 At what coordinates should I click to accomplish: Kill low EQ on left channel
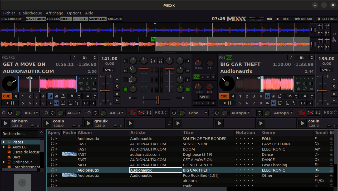click(x=125, y=80)
